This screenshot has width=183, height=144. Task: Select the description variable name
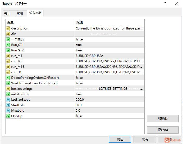[20, 28]
